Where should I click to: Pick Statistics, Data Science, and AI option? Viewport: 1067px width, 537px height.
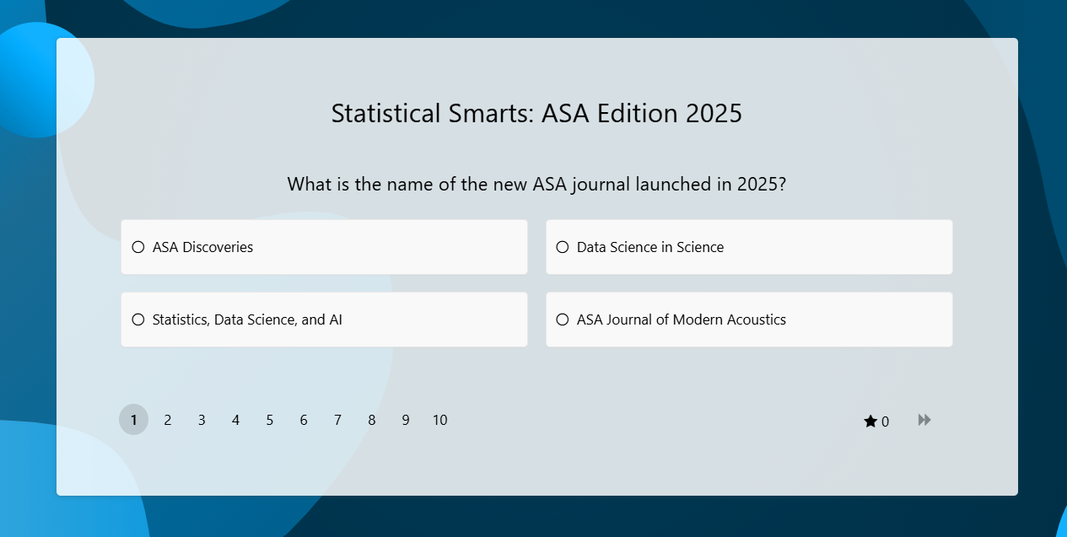tap(138, 320)
